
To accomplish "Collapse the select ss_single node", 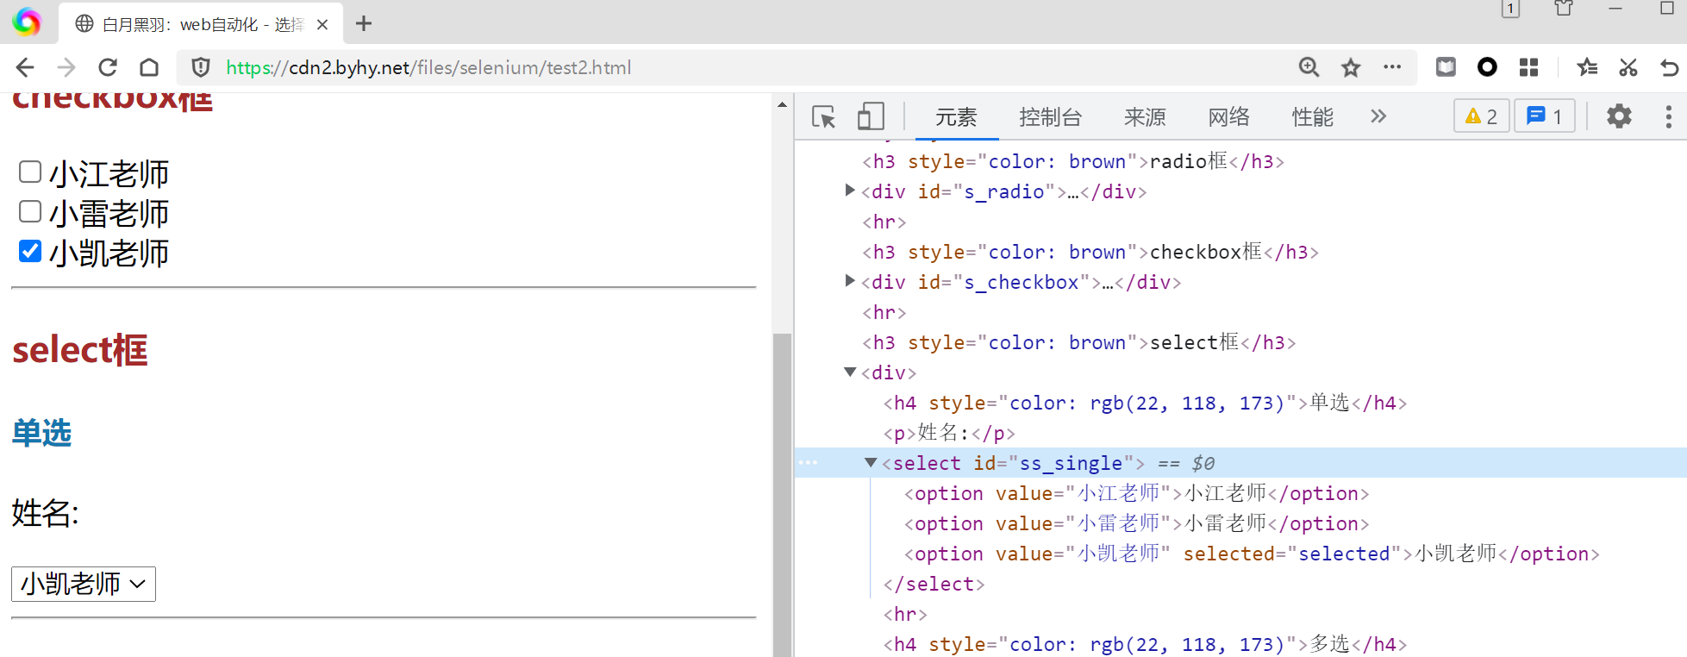I will coord(871,462).
